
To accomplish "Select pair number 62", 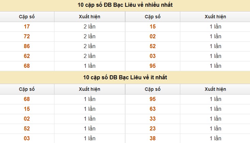I will point(27,56).
